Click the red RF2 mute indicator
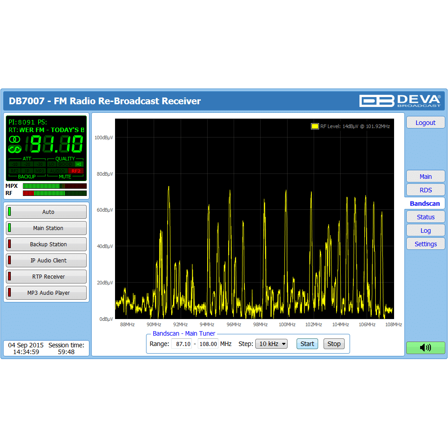The height and width of the screenshot is (448, 448). click(x=76, y=171)
